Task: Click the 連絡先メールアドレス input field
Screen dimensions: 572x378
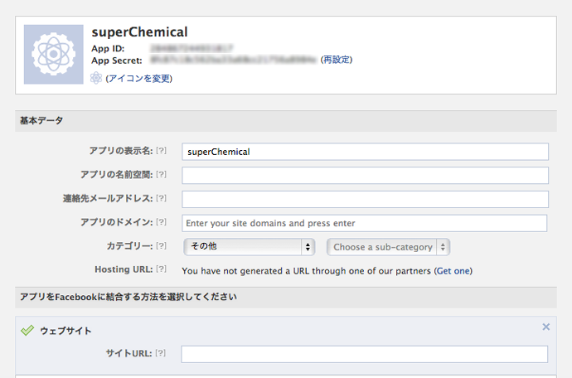Action: point(365,200)
